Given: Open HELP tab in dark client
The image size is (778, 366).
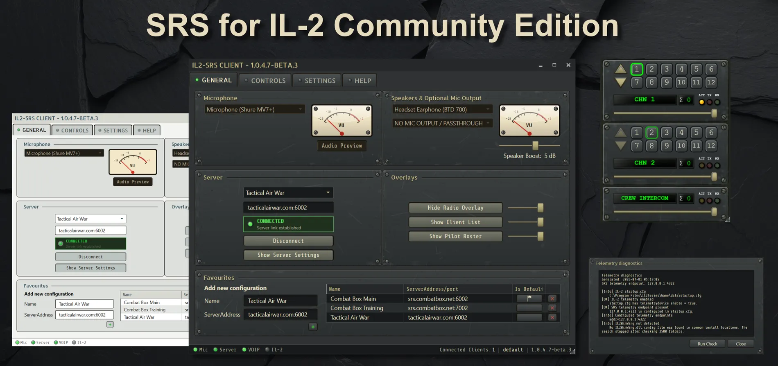Looking at the screenshot, I should (360, 81).
